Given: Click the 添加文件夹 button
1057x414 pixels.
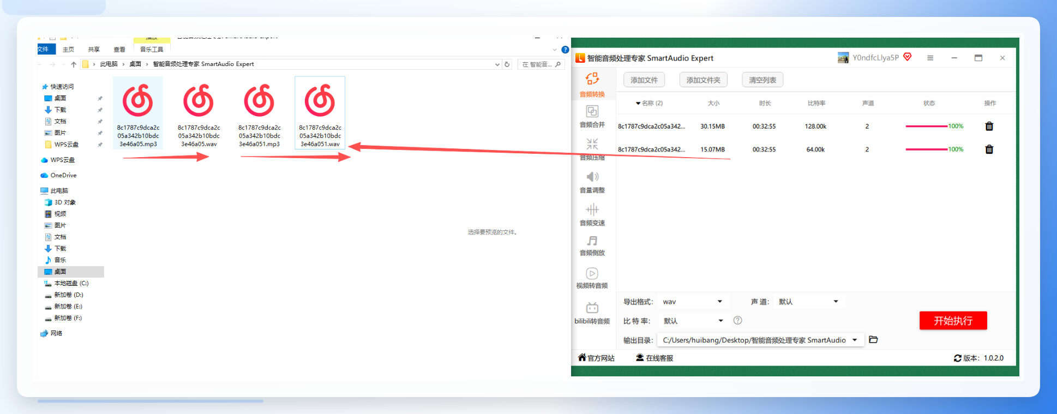Looking at the screenshot, I should 703,80.
